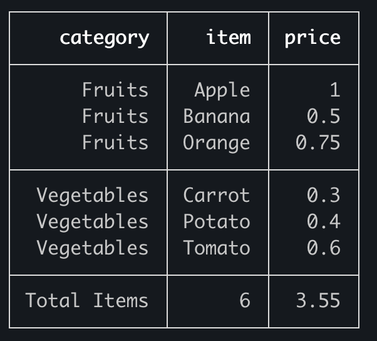Click the category column header
The width and height of the screenshot is (377, 341).
tap(104, 38)
